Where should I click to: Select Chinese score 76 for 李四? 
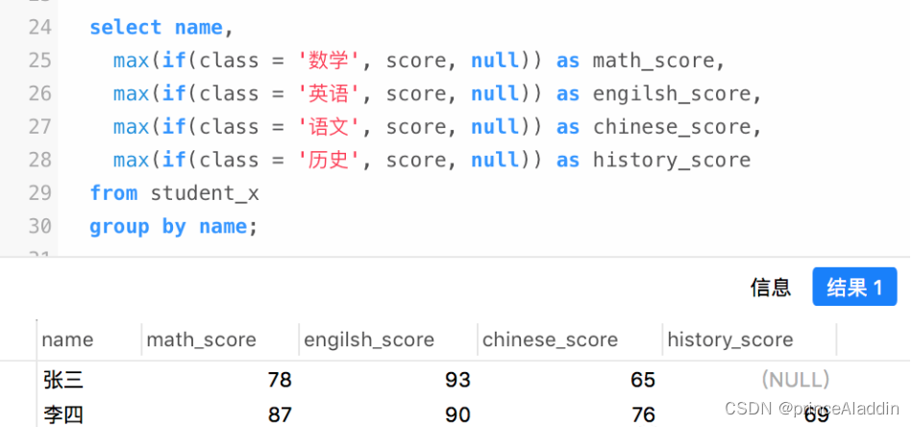click(643, 414)
